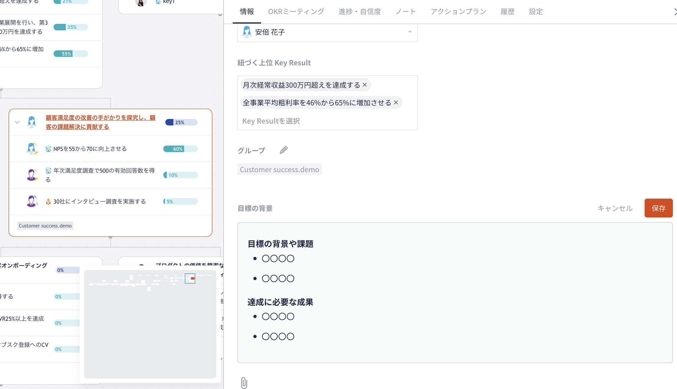The width and height of the screenshot is (677, 389).
Task: Click the objective owner avatar on 顧客満足度 card
Action: (x=32, y=122)
